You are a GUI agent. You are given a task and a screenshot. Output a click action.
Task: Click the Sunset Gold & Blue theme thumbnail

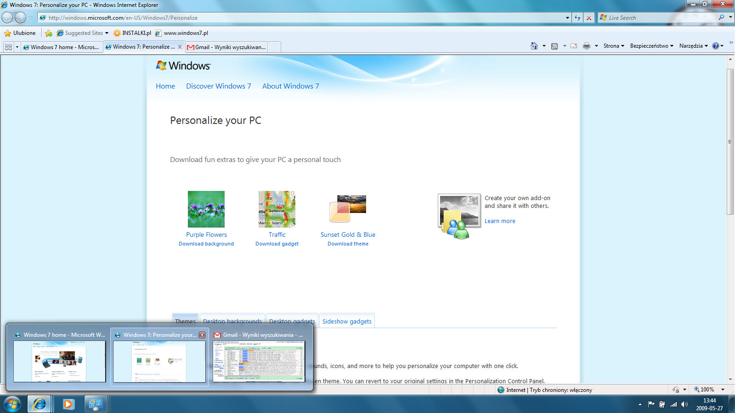(348, 209)
